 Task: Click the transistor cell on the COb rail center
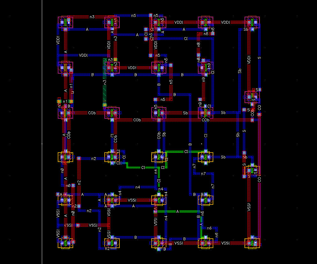click(x=112, y=113)
